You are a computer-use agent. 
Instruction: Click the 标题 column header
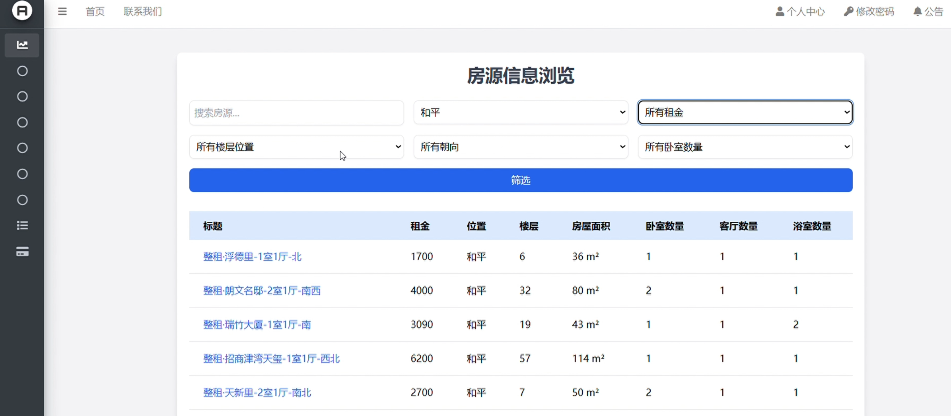coord(213,226)
